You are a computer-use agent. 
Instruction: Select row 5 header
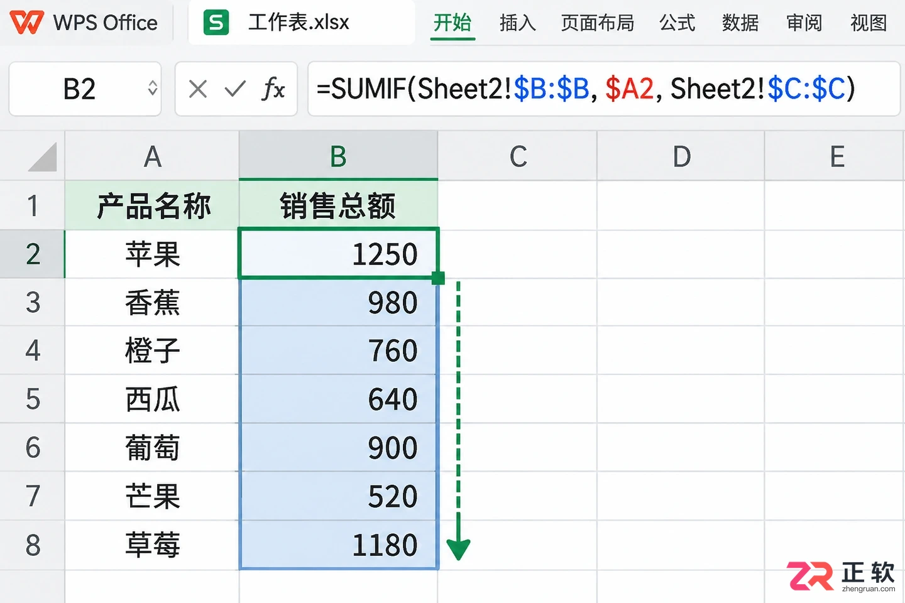[x=33, y=399]
